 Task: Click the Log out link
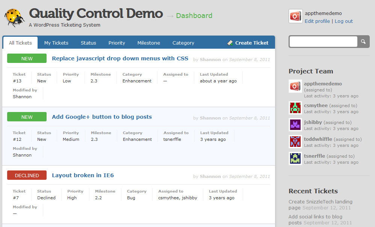pyautogui.click(x=344, y=21)
